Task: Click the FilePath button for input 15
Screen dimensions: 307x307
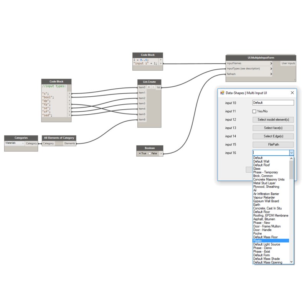Action: coord(273,144)
